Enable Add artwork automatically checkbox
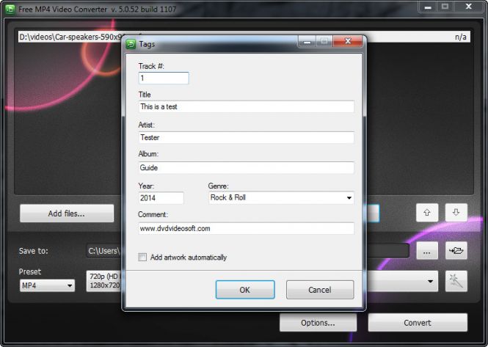488x347 pixels. [142, 257]
